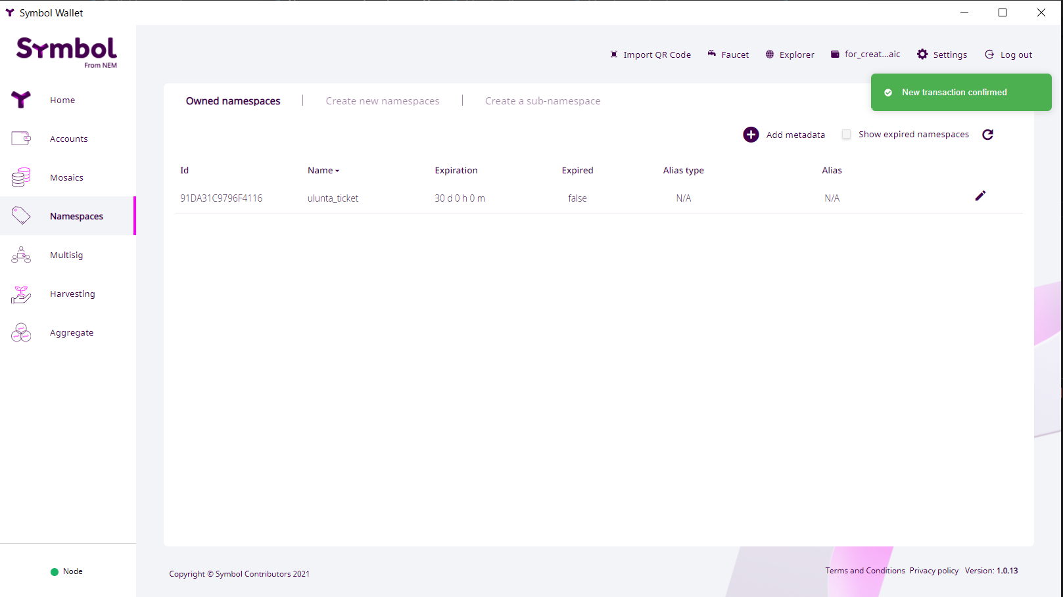Image resolution: width=1063 pixels, height=597 pixels.
Task: Edit the ulunta_ticket namespace with the pencil icon
Action: (980, 196)
